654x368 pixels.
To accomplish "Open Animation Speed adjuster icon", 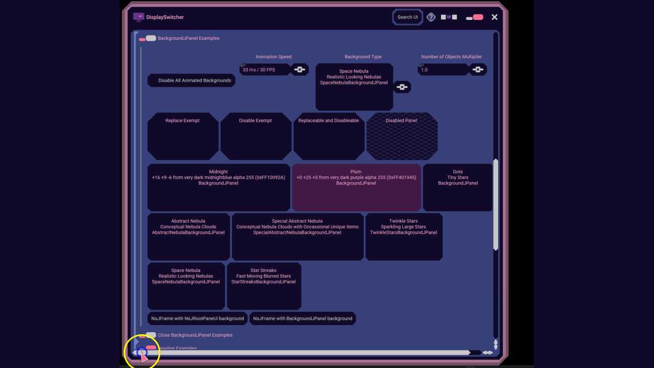I will coord(300,70).
